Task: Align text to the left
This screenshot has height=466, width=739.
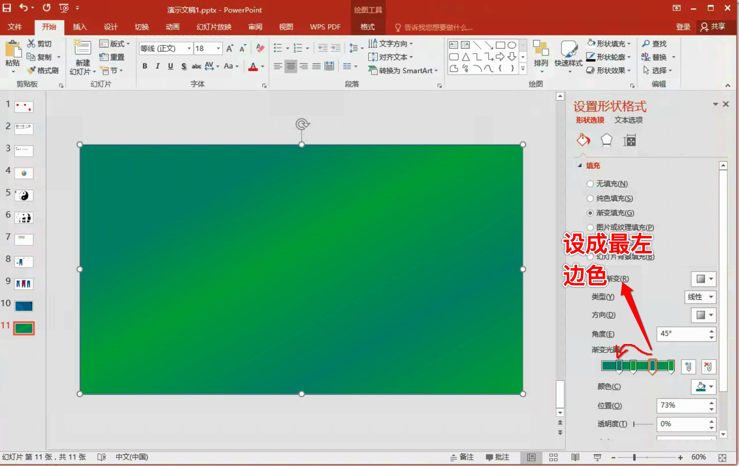Action: (278, 66)
